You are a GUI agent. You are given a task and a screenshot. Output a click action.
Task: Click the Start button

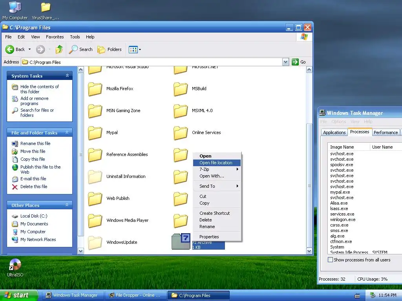click(x=19, y=295)
